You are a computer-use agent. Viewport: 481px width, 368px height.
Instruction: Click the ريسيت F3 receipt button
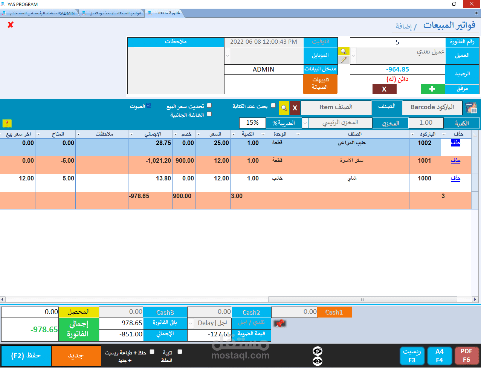(412, 356)
